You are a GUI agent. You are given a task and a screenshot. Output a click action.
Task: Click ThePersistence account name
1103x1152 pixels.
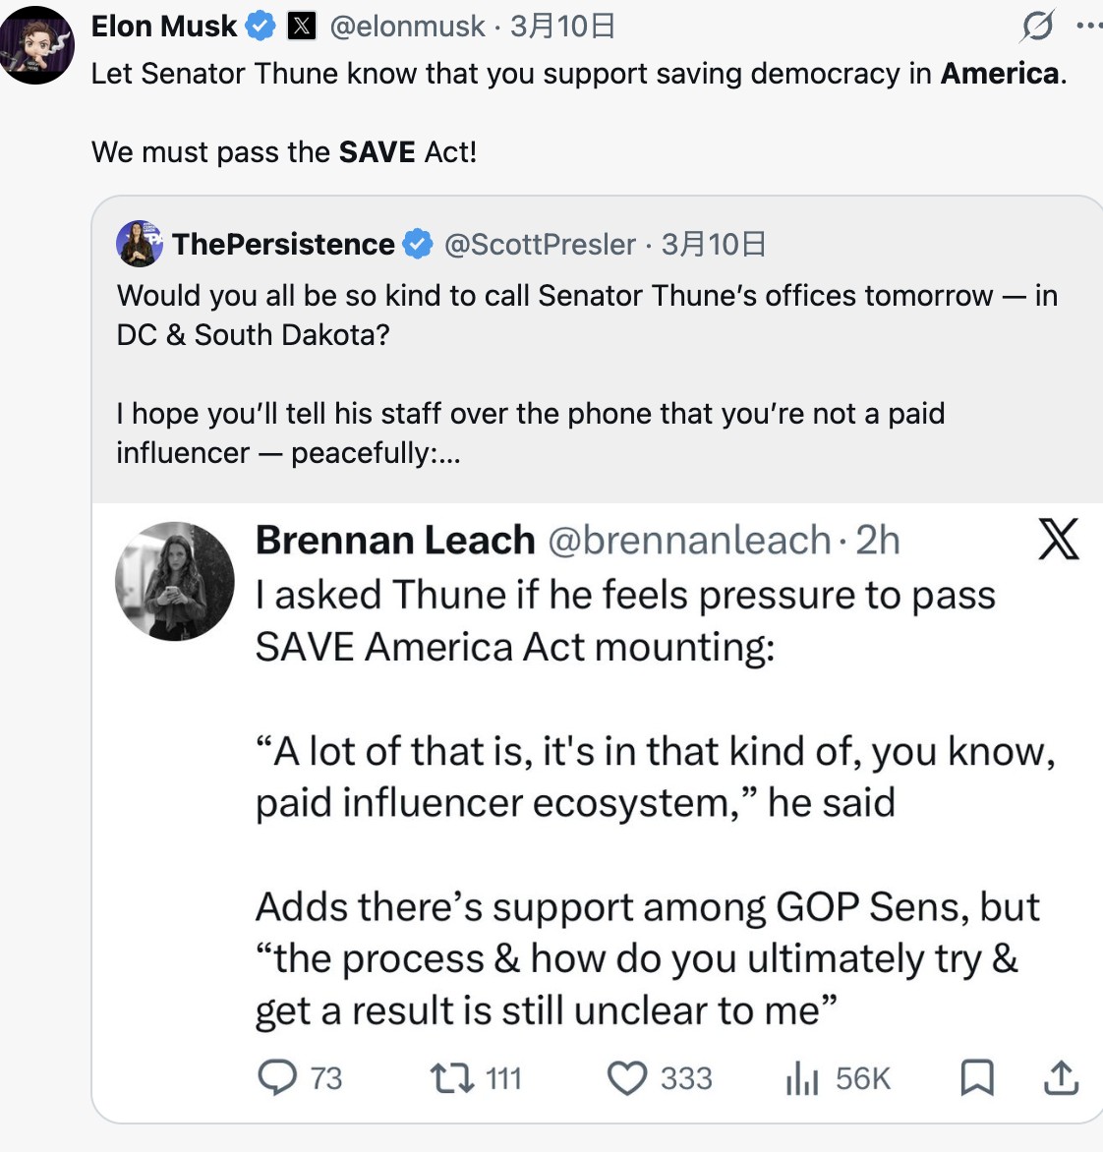coord(283,244)
